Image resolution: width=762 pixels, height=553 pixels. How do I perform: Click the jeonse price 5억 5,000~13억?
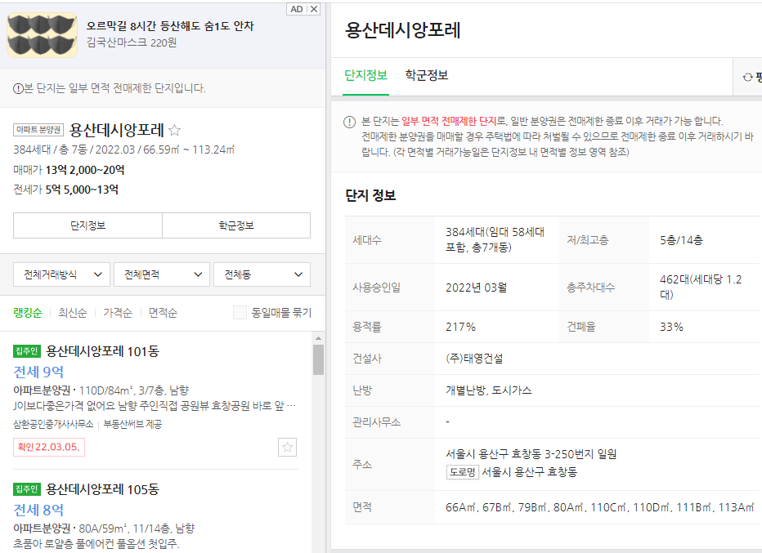pyautogui.click(x=82, y=190)
